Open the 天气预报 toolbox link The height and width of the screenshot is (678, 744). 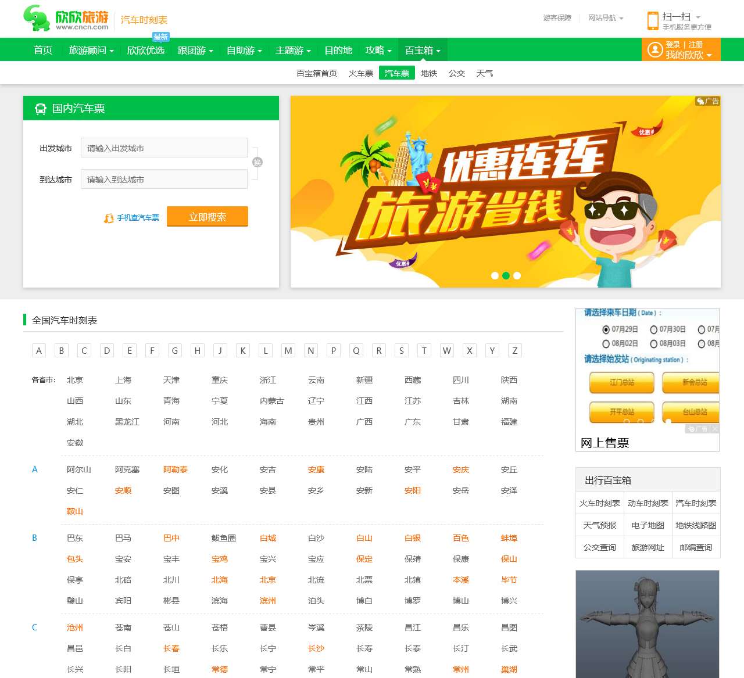click(599, 525)
